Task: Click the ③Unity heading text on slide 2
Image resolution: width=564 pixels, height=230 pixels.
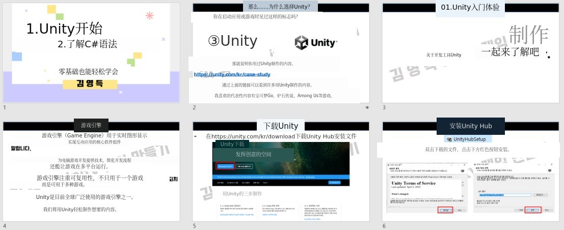Action: pyautogui.click(x=232, y=41)
